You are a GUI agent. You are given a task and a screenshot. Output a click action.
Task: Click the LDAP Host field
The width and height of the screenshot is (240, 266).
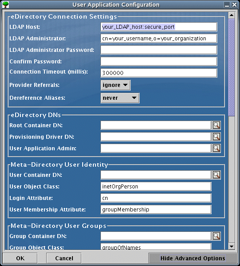(159, 27)
